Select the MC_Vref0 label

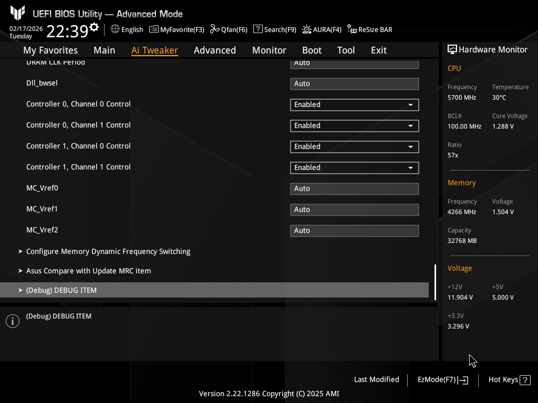coord(42,188)
